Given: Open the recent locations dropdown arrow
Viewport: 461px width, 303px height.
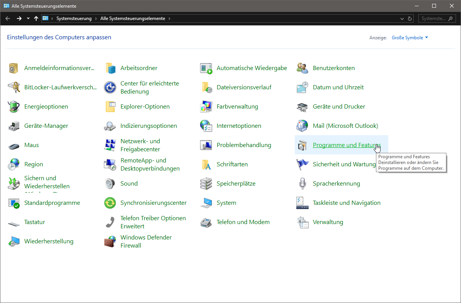Looking at the screenshot, I should (x=28, y=18).
